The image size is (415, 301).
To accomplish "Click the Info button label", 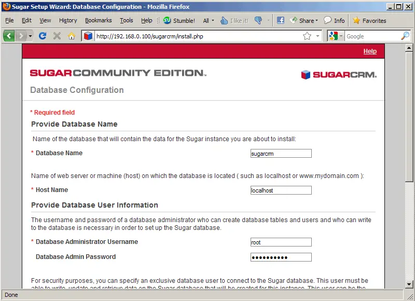I will 339,21.
